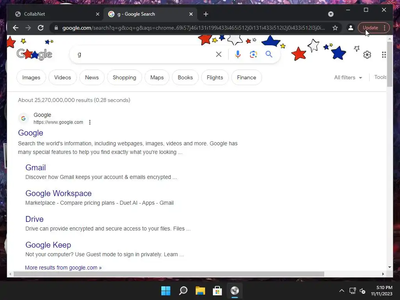Image resolution: width=400 pixels, height=300 pixels.
Task: Click the scroll down arrow
Action: [x=389, y=267]
